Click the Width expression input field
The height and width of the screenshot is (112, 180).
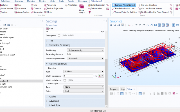pyautogui.click(x=78, y=76)
